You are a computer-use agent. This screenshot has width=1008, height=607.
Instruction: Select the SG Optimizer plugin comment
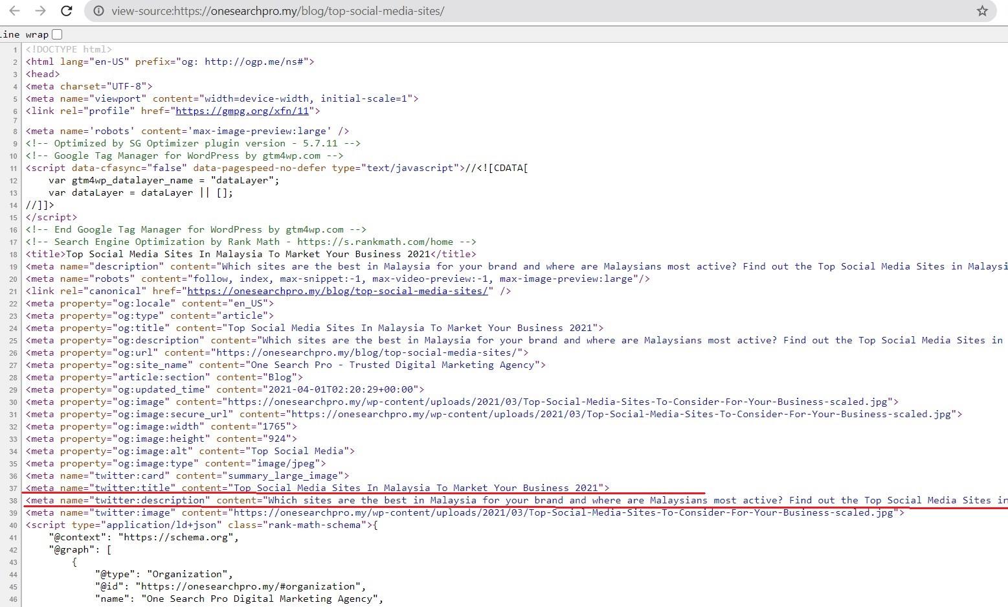point(193,143)
